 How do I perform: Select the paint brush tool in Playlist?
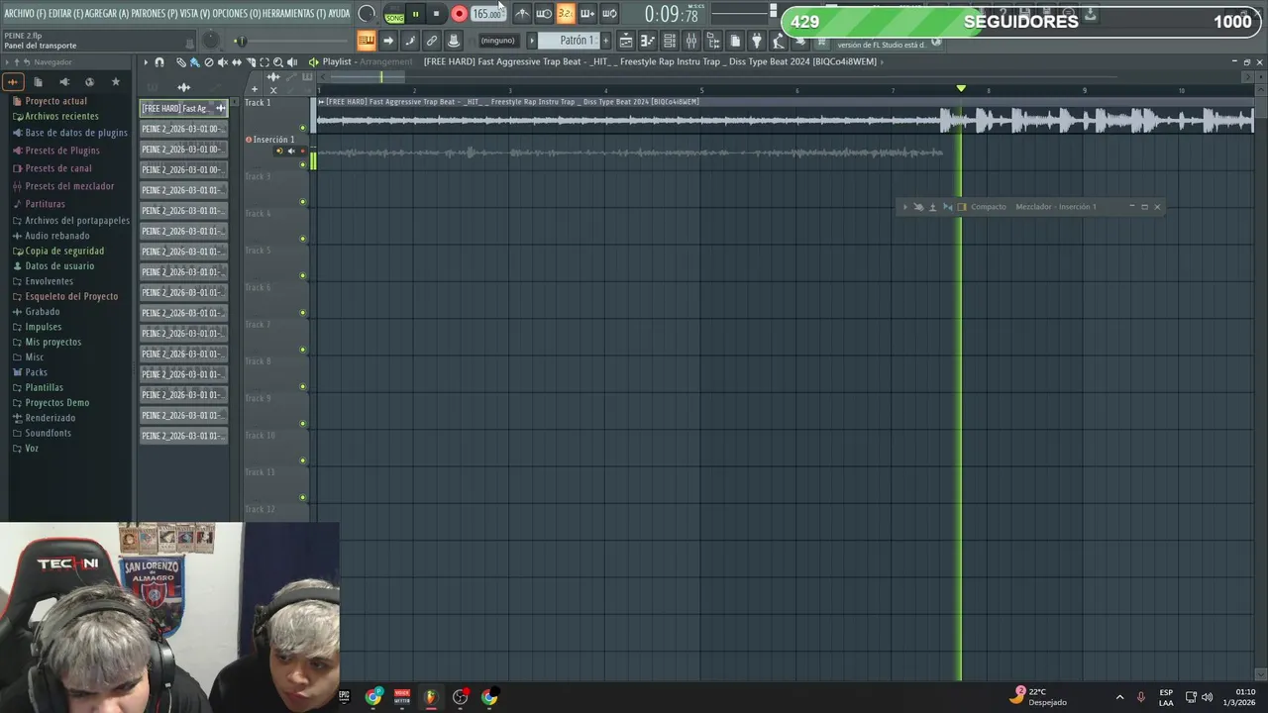click(194, 61)
